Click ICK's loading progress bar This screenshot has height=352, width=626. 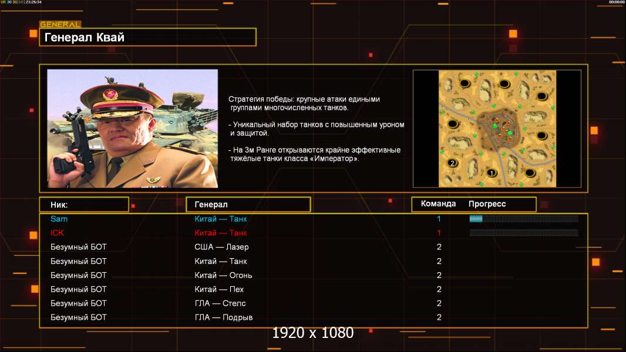(x=524, y=232)
